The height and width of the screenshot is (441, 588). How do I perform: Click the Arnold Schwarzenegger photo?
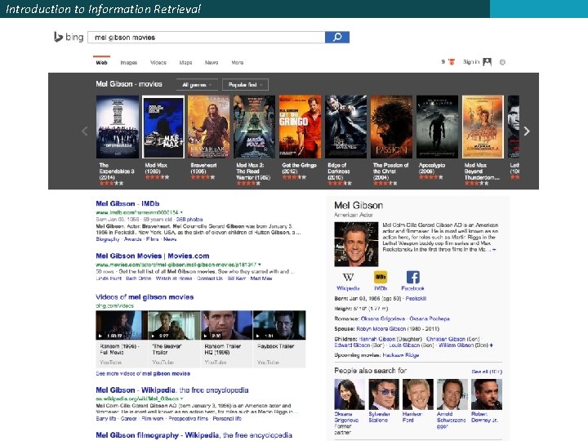tap(452, 394)
